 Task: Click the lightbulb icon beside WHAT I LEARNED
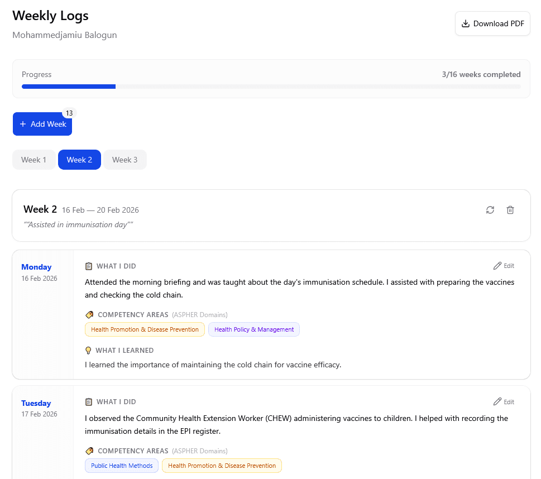tap(88, 350)
